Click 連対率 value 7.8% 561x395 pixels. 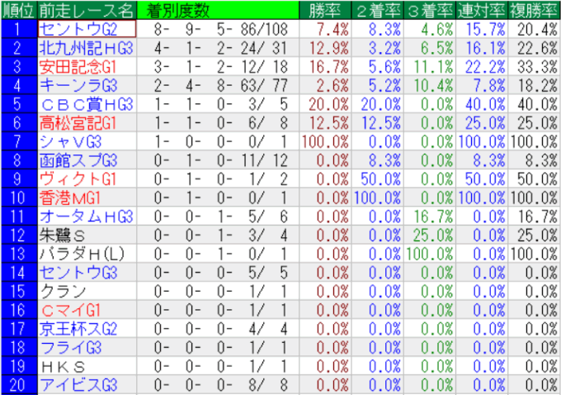point(489,85)
